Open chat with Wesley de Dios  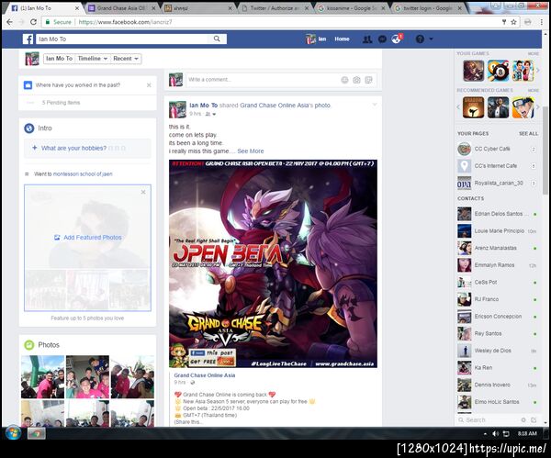(497, 351)
